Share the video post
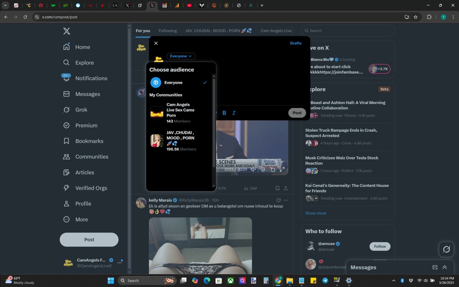Viewport: 459px width, 287px height. pos(286,188)
